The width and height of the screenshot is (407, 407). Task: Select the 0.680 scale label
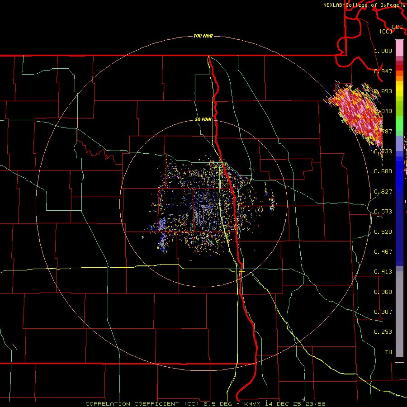coord(383,171)
